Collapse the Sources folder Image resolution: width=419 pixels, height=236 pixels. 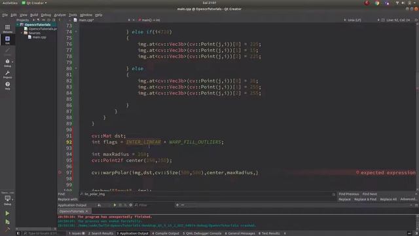(22, 33)
